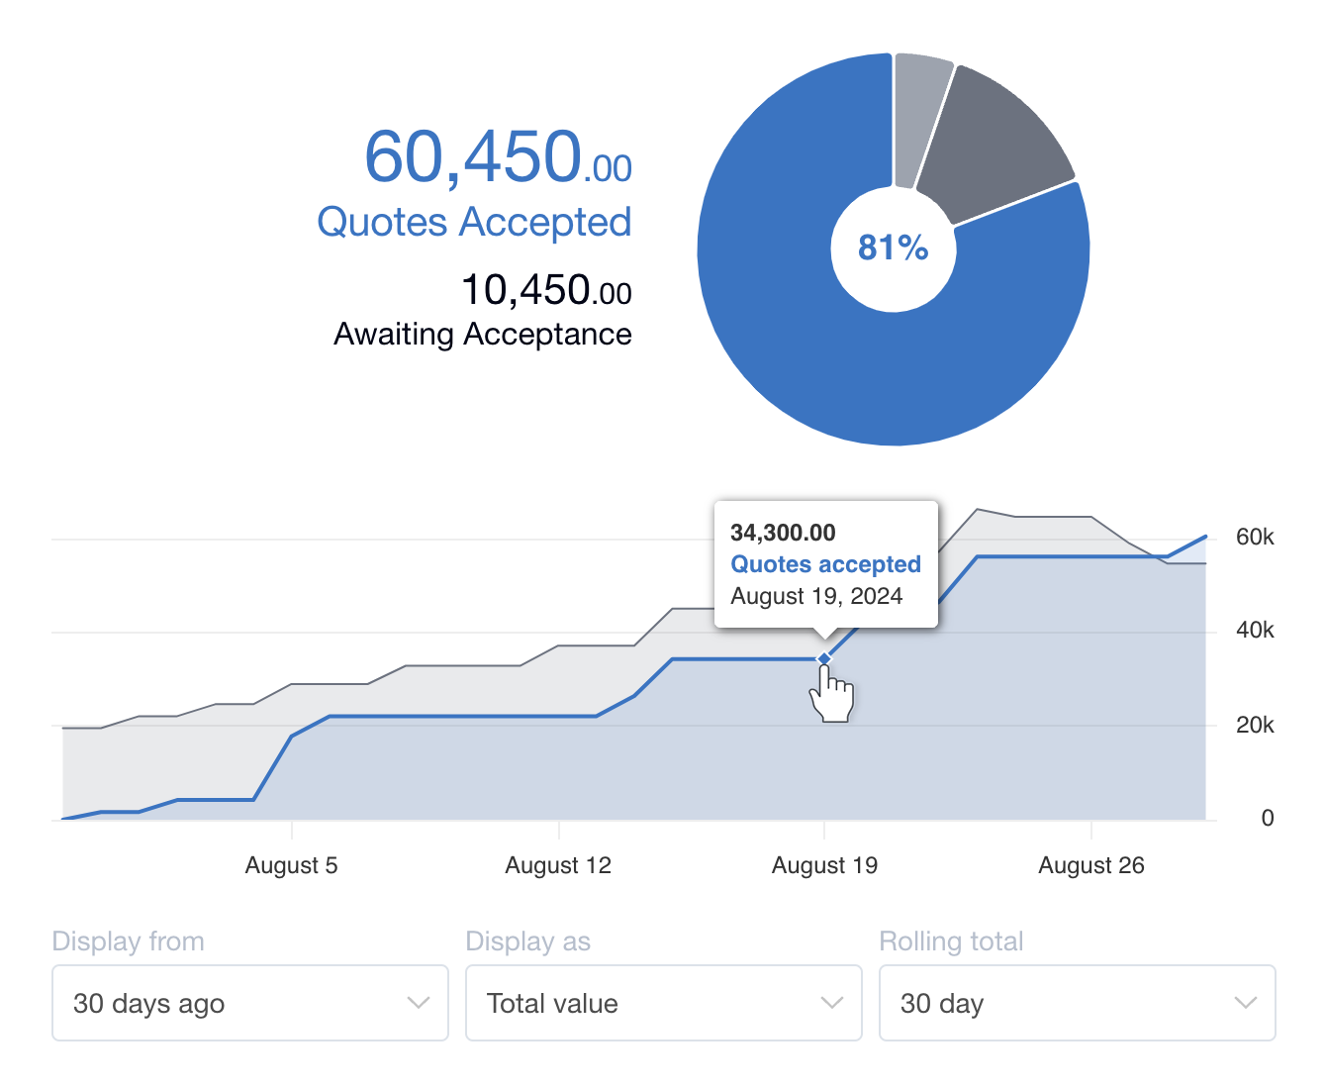Screen dimensions: 1326x1089
Task: Click the 'August 19' axis label
Action: pyautogui.click(x=824, y=865)
